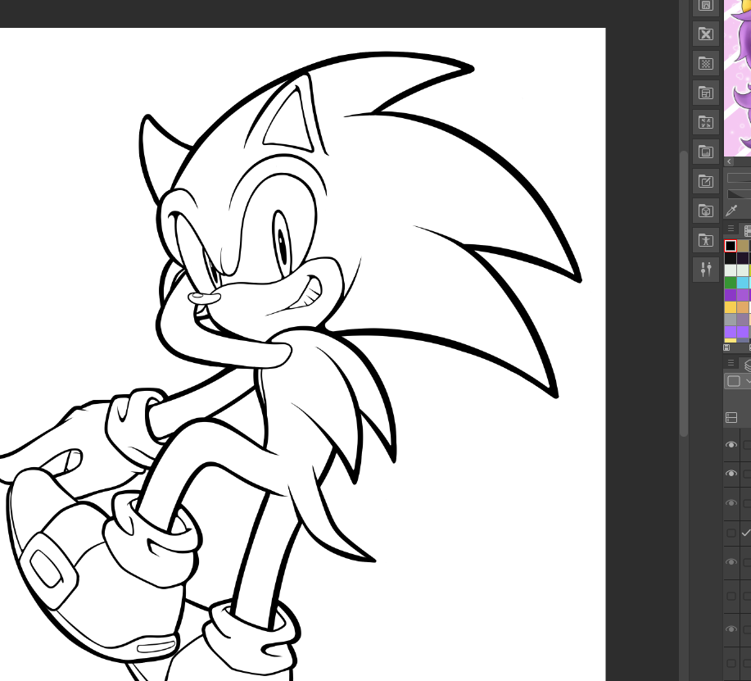This screenshot has height=681, width=751.
Task: Open the image material folder icon
Action: click(705, 152)
